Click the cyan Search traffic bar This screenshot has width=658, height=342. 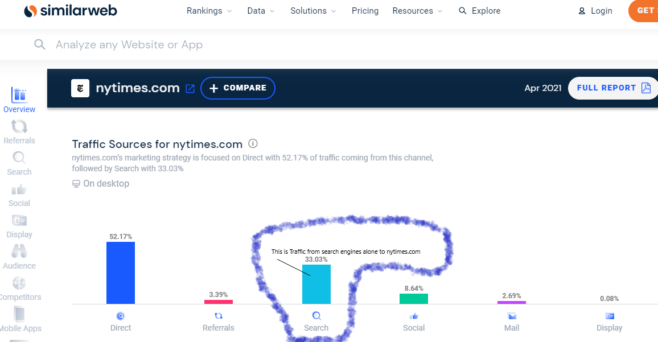pyautogui.click(x=316, y=284)
